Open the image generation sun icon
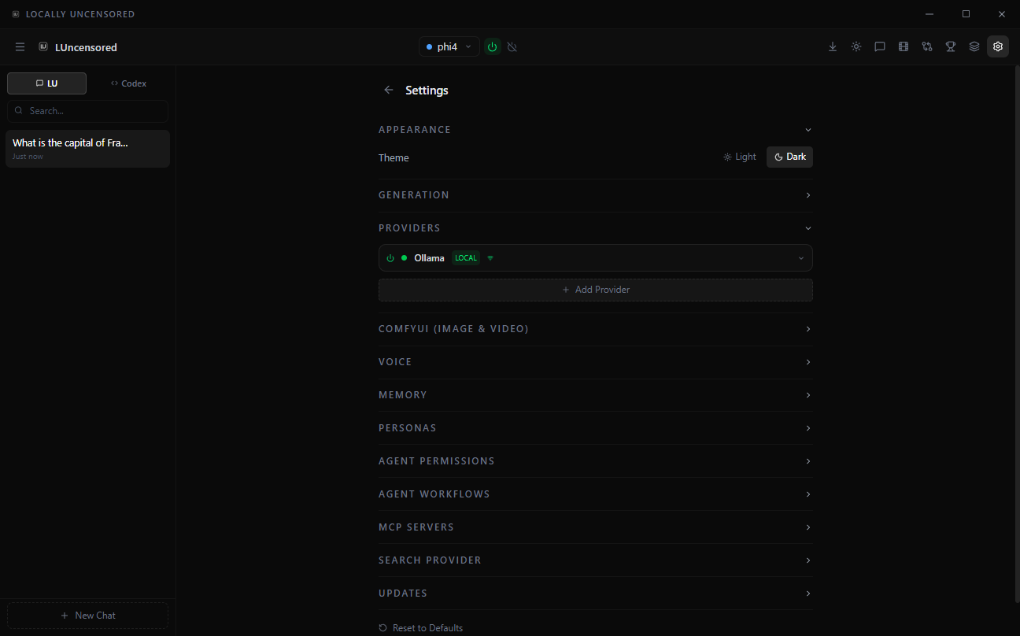The image size is (1020, 636). point(856,46)
